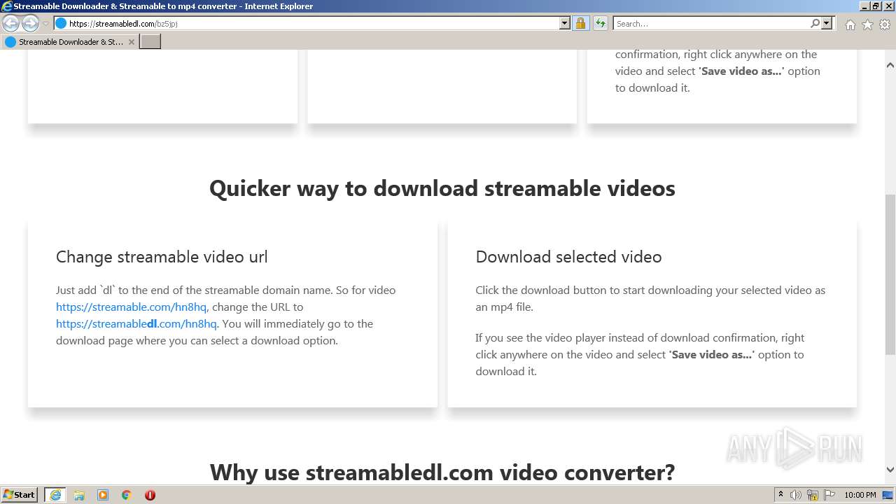The height and width of the screenshot is (504, 896).
Task: Click the network tray icon
Action: coord(813,495)
